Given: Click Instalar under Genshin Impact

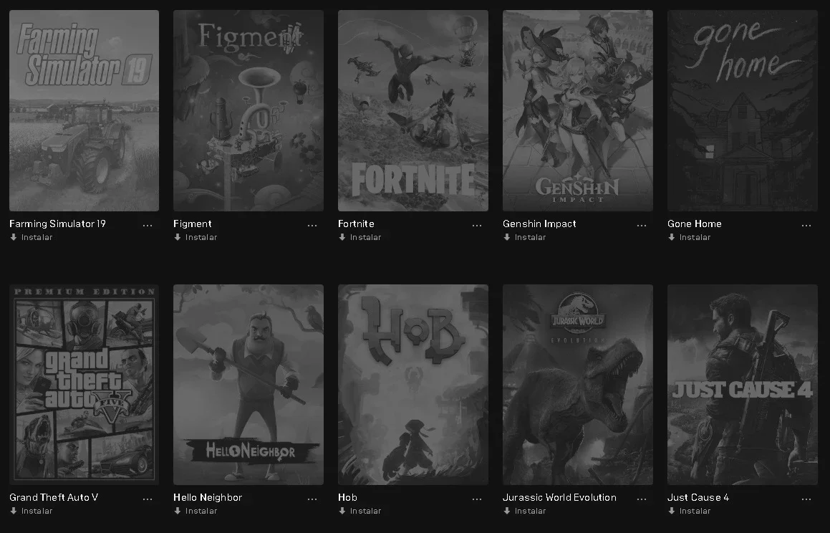Looking at the screenshot, I should (x=525, y=237).
